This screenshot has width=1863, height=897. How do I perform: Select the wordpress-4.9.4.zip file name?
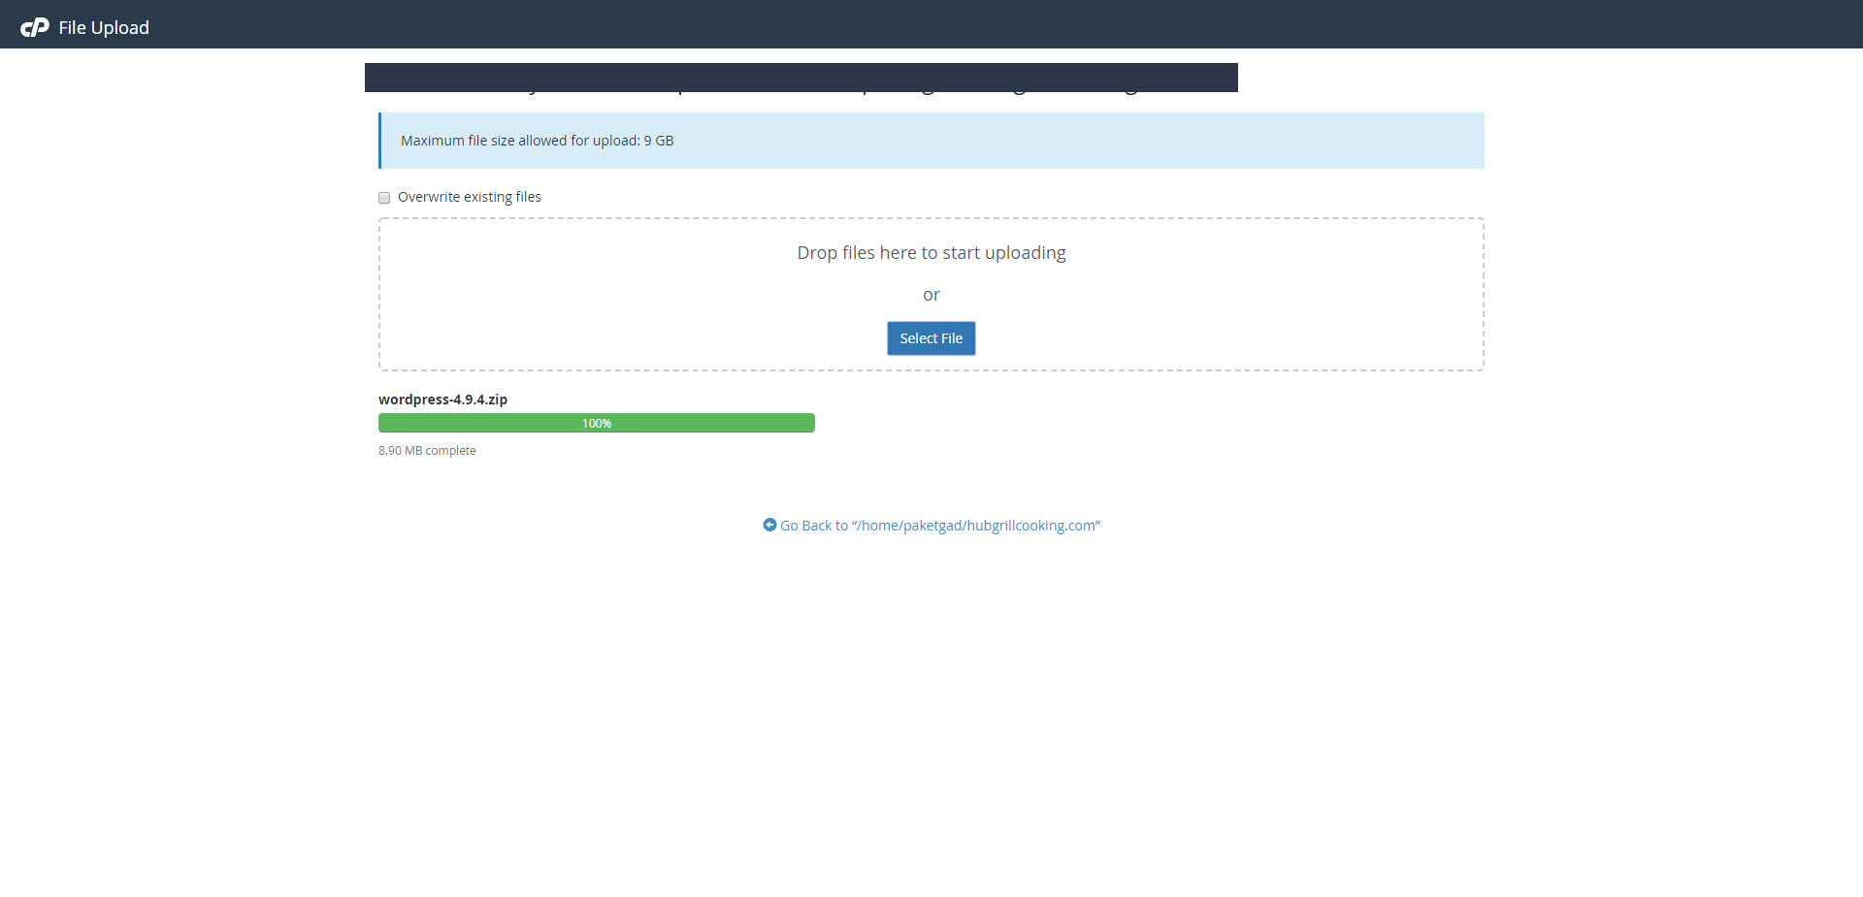pos(442,400)
